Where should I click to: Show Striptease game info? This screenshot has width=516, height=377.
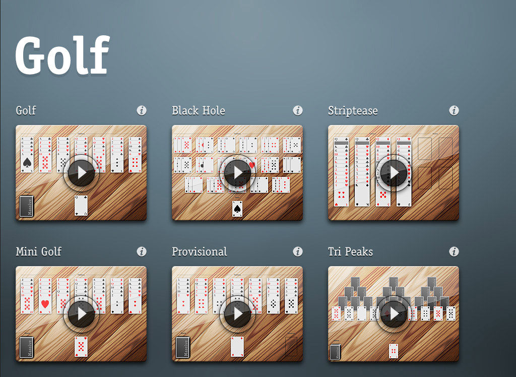(454, 110)
